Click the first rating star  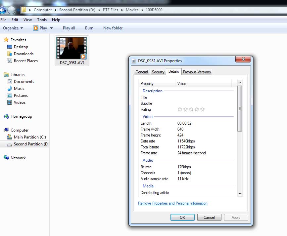point(180,109)
